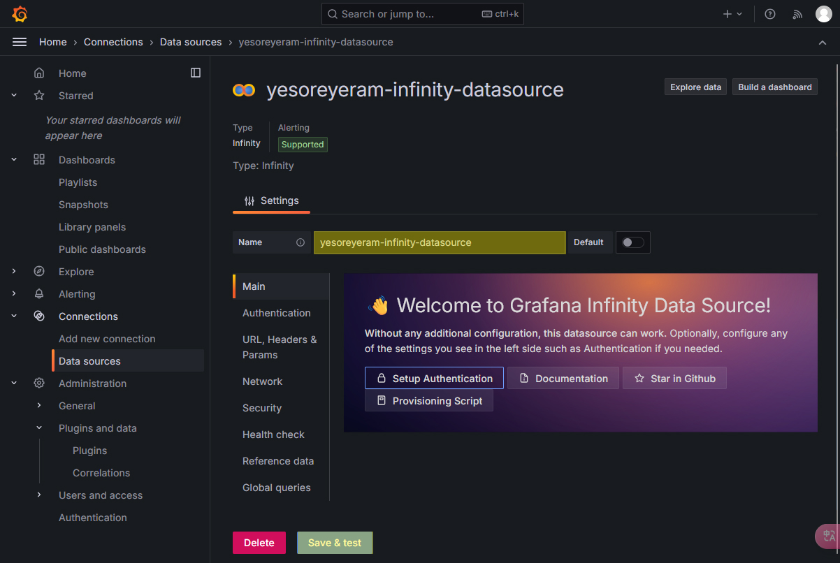The width and height of the screenshot is (840, 563).
Task: Open Data sources in the sidebar
Action: point(128,361)
